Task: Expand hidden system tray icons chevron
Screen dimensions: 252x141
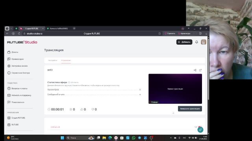Action: coord(170,138)
